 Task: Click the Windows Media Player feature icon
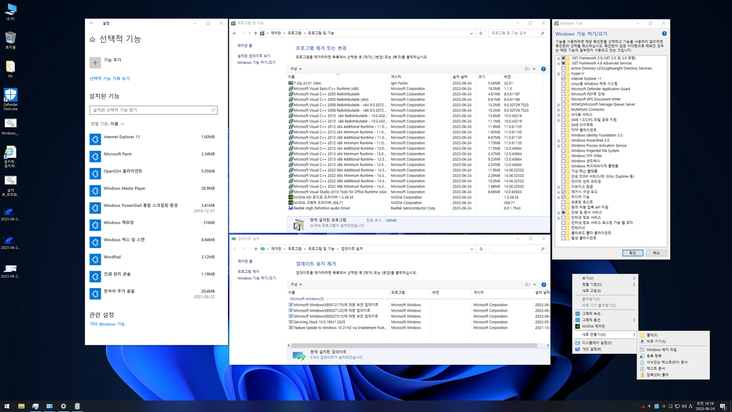(95, 191)
